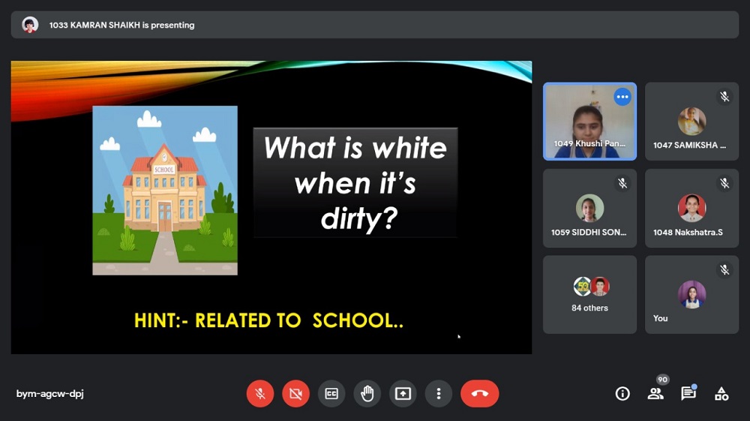Click the presented slide with the riddle

[271, 207]
